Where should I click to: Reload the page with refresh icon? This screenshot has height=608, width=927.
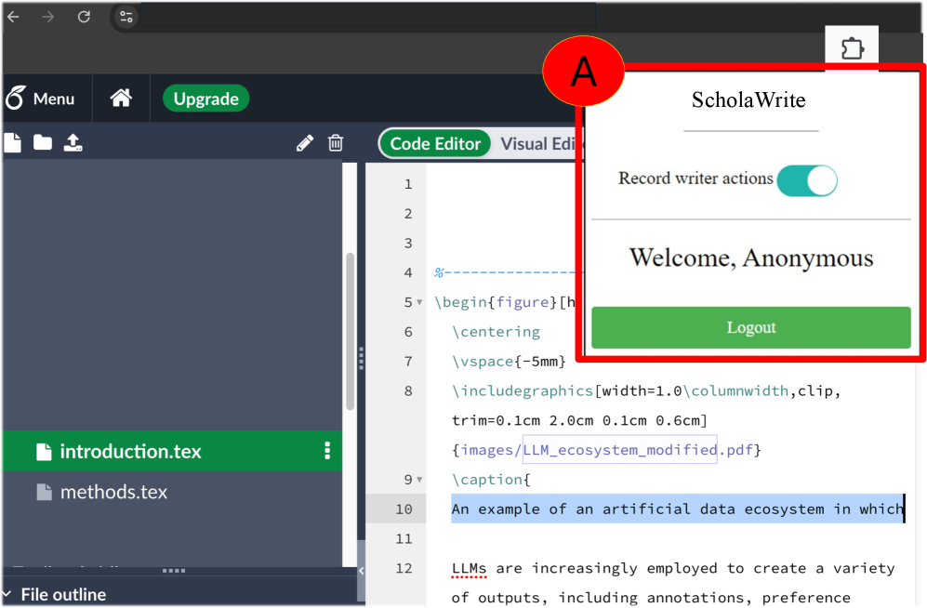pos(84,17)
